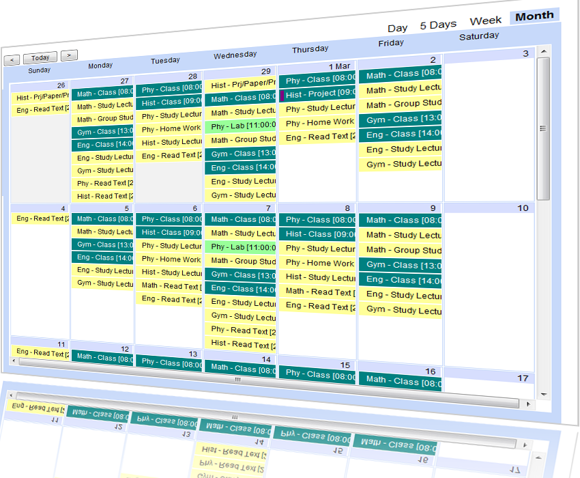The height and width of the screenshot is (478, 580).
Task: Open Eng - Read Text event on Sunday 26
Action: pyautogui.click(x=41, y=109)
